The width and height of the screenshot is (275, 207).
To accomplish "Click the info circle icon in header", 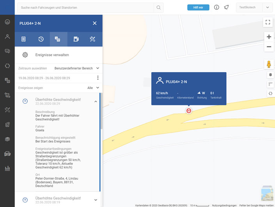I will (216, 7).
